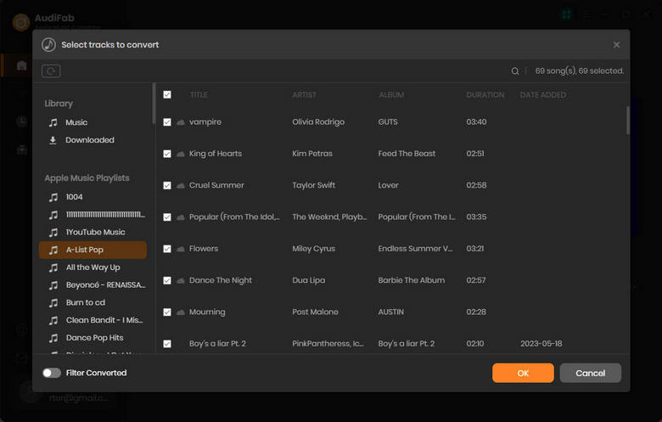The width and height of the screenshot is (662, 422).
Task: Click the playlist sidebar scrollbar
Action: pos(154,104)
